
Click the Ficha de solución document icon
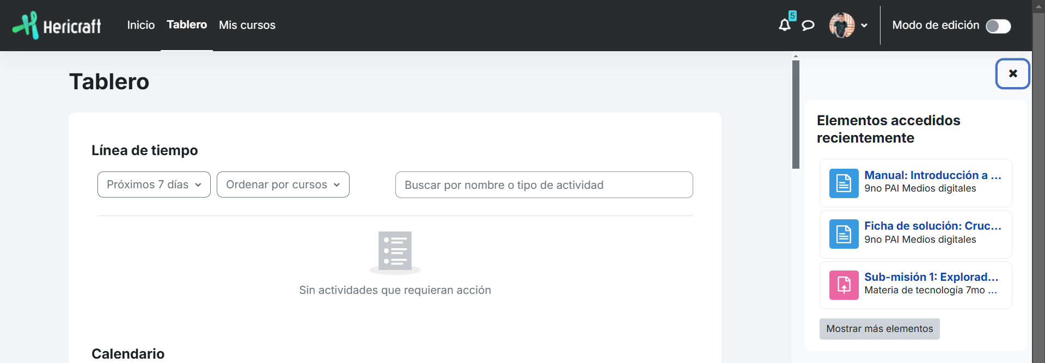coord(844,234)
